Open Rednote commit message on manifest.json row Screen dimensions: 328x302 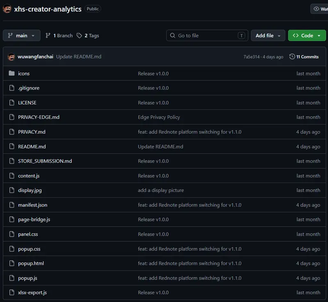pyautogui.click(x=189, y=205)
